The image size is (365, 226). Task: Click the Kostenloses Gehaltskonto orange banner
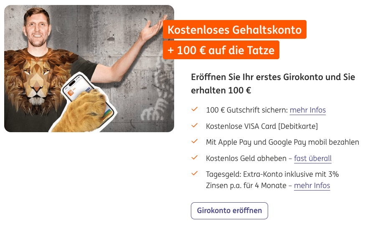coord(235,30)
